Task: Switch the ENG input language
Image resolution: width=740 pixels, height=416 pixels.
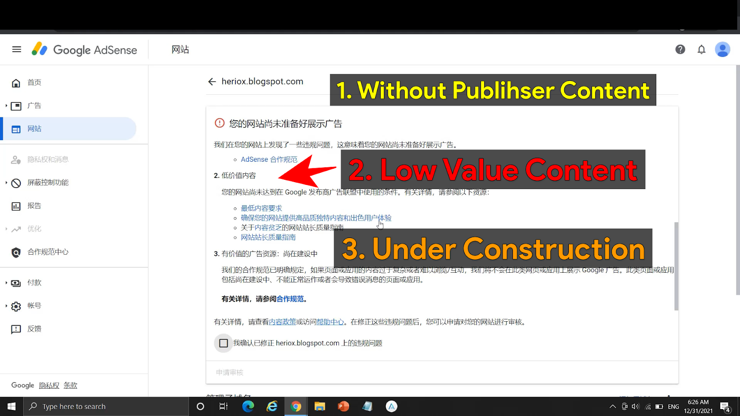Action: tap(673, 407)
